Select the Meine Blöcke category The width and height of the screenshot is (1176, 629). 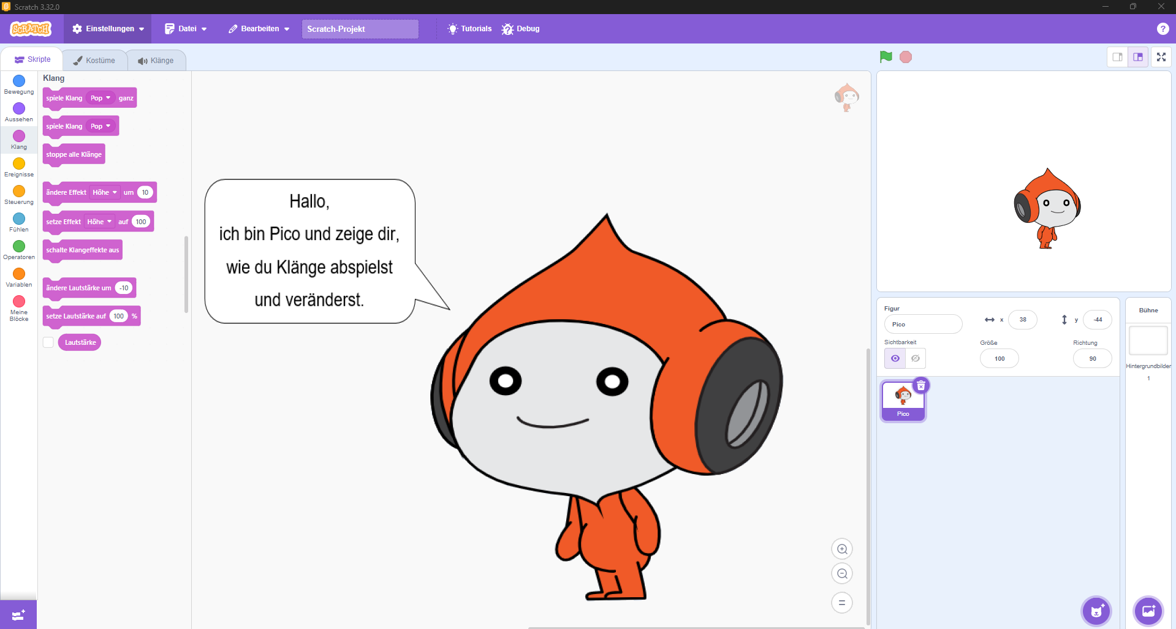pyautogui.click(x=19, y=309)
